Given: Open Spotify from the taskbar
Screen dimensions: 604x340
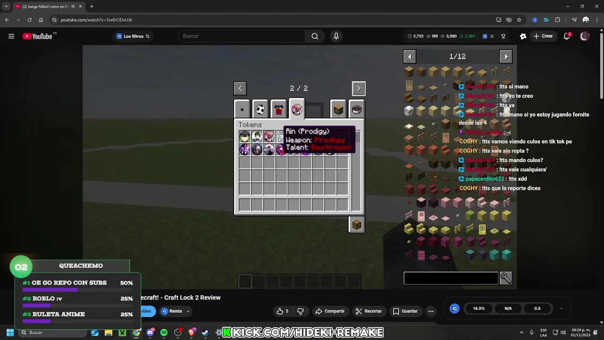Looking at the screenshot, I should 164,332.
